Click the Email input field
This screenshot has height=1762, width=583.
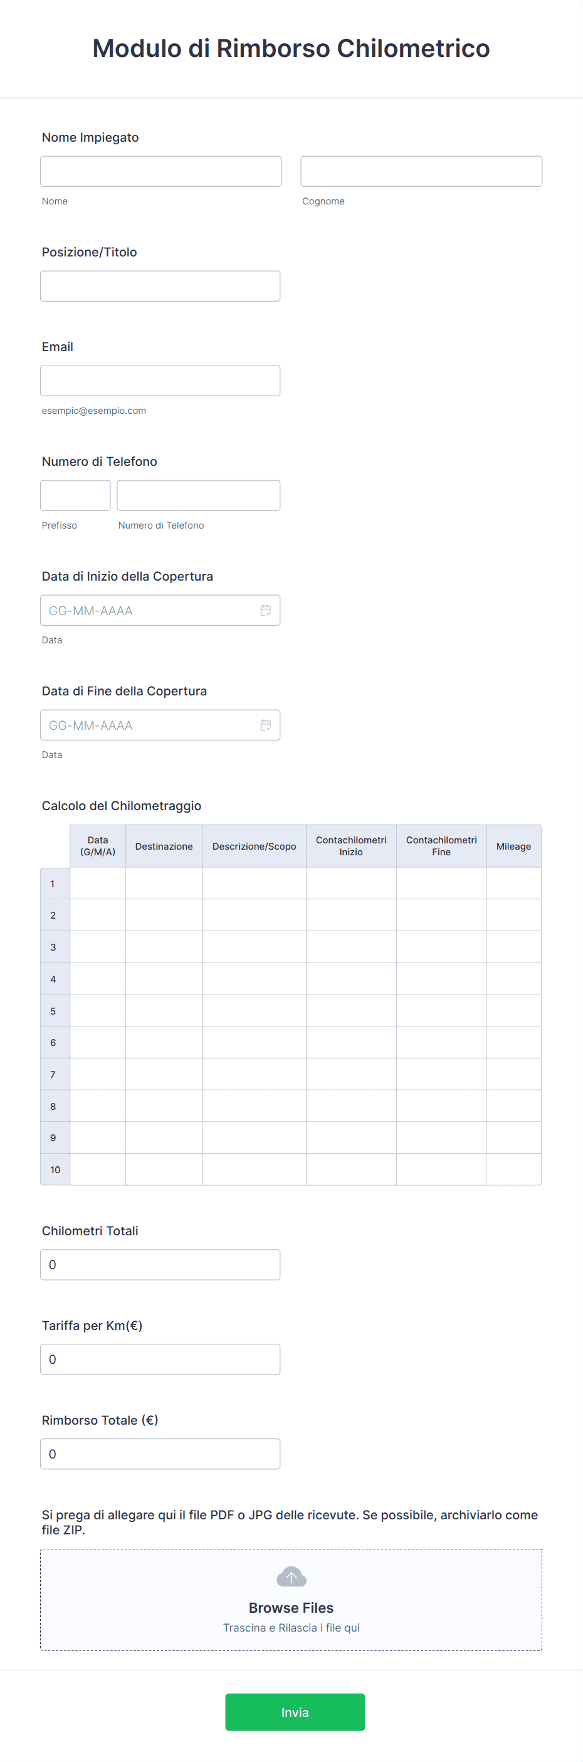160,381
